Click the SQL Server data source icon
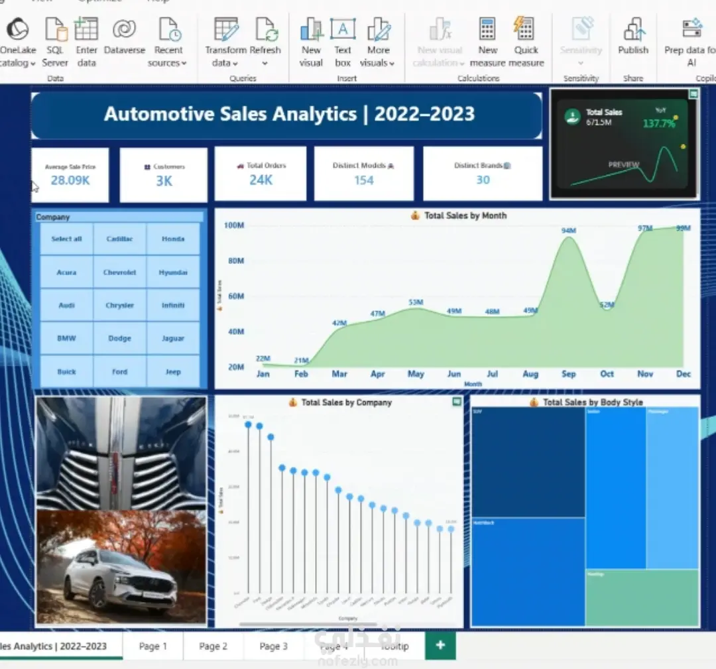Viewport: 716px width, 669px height. [56, 29]
